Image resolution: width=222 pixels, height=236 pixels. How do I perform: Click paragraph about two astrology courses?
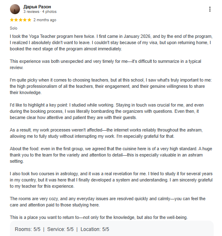coord(111,180)
